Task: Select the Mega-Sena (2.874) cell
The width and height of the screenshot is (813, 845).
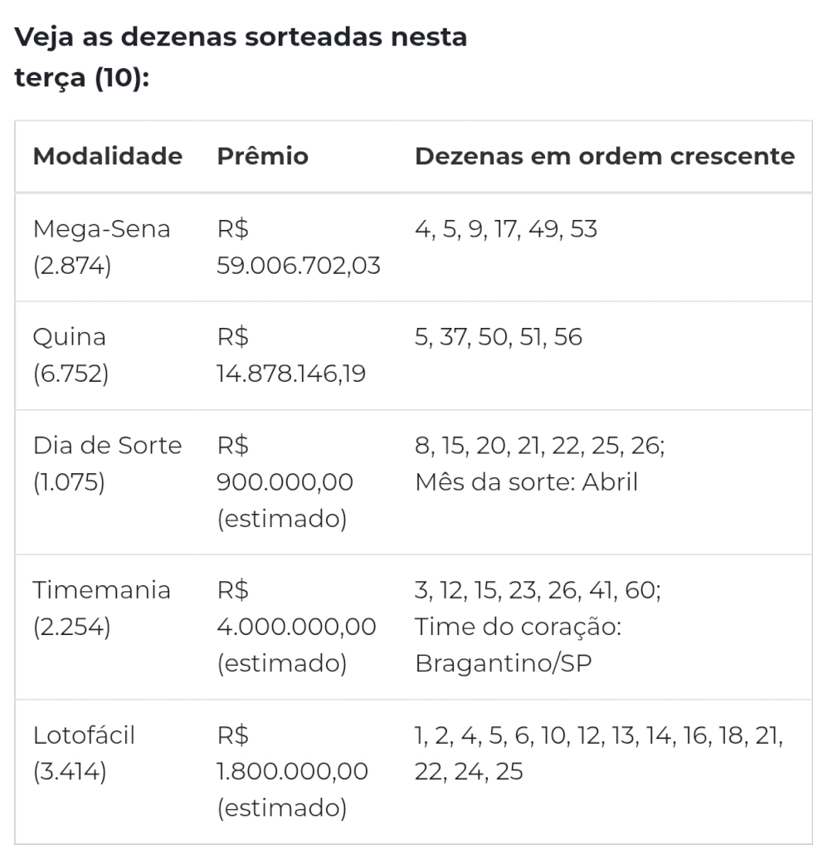Action: click(x=102, y=247)
